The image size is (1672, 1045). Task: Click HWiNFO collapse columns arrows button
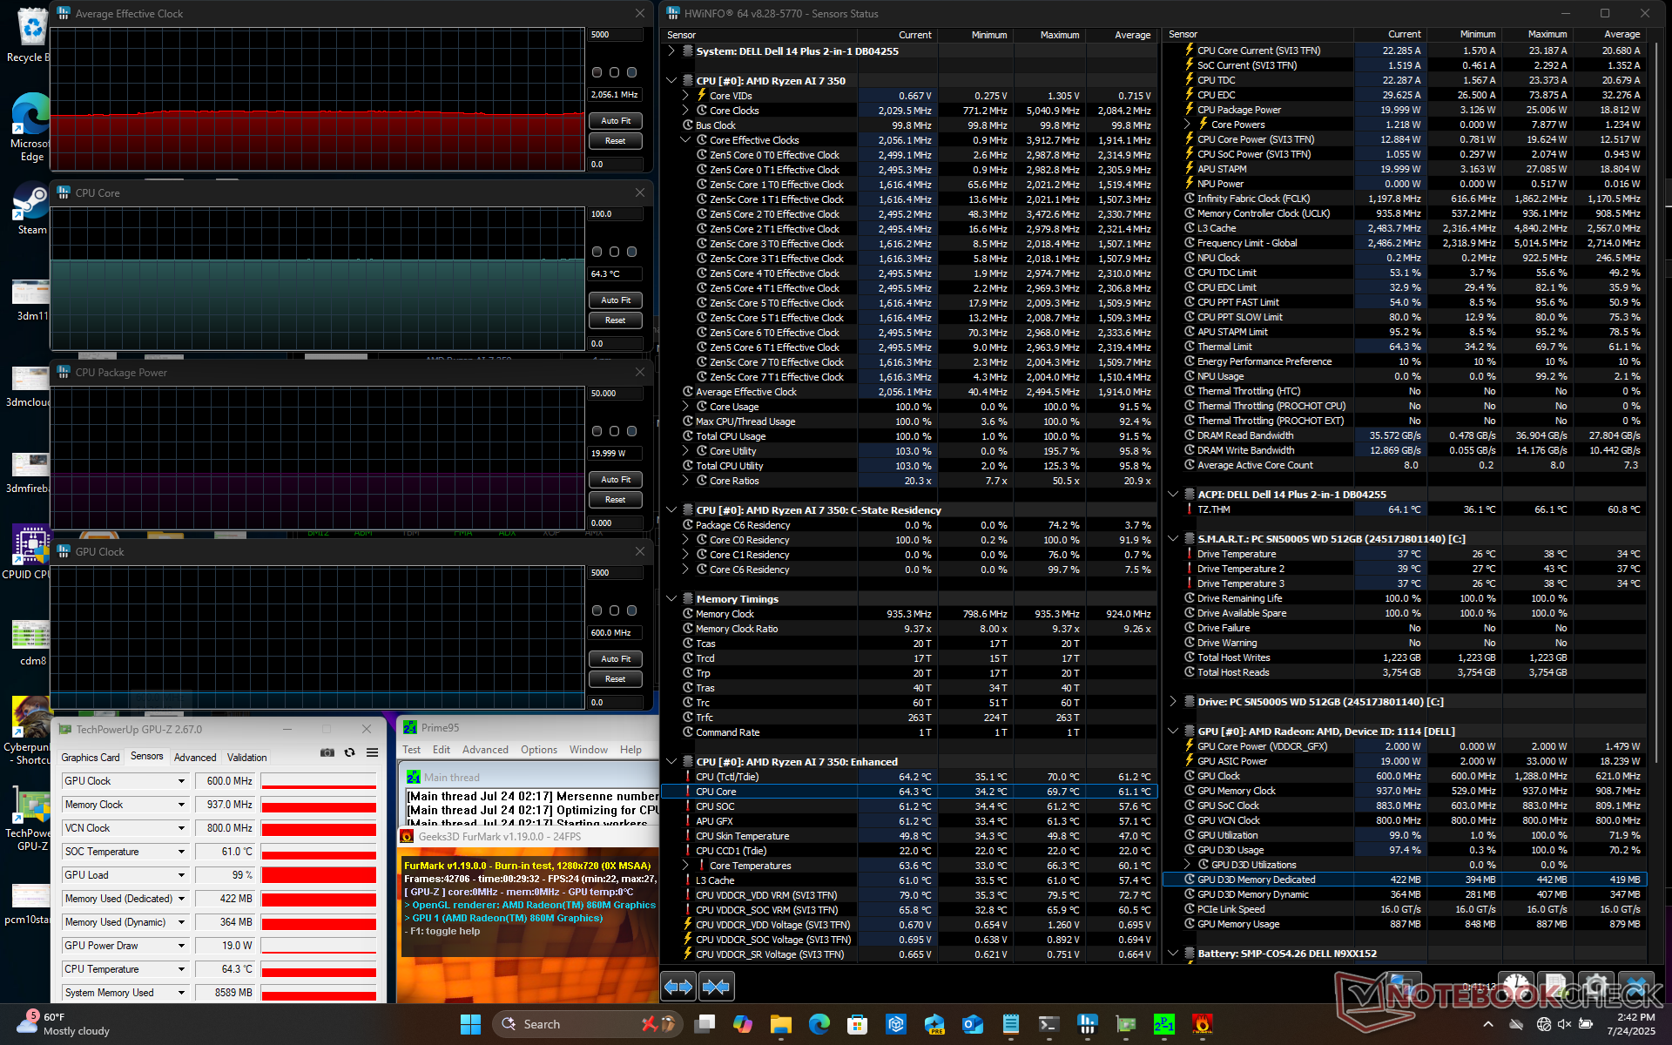click(716, 987)
